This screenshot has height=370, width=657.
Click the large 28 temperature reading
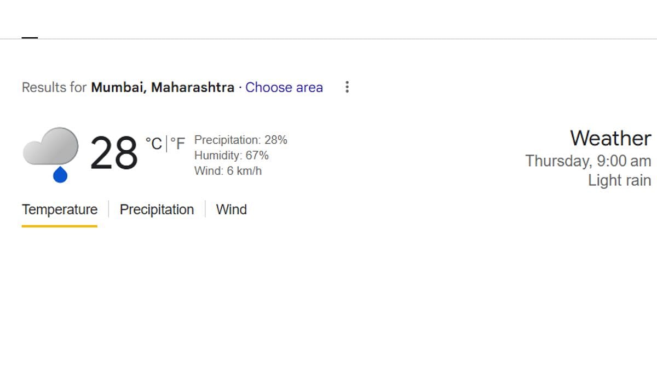coord(114,153)
